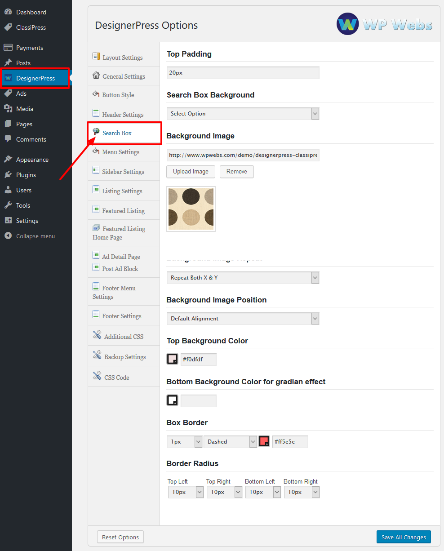
Task: Click the Pages icon in admin menu
Action: click(8, 124)
